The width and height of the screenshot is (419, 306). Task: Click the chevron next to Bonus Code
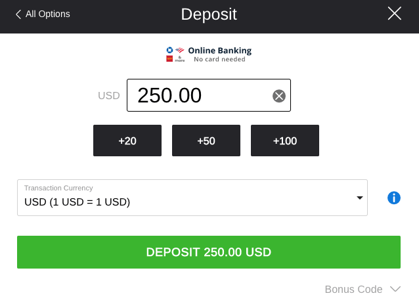tap(395, 289)
